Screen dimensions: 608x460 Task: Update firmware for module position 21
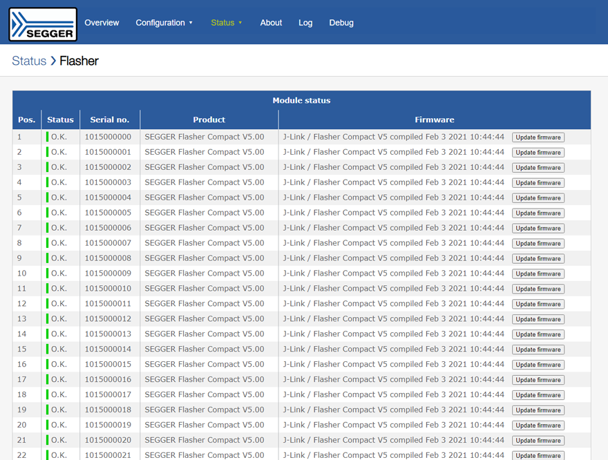[x=538, y=440]
